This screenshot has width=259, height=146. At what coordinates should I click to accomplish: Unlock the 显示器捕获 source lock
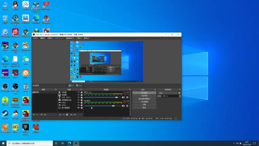point(82,108)
